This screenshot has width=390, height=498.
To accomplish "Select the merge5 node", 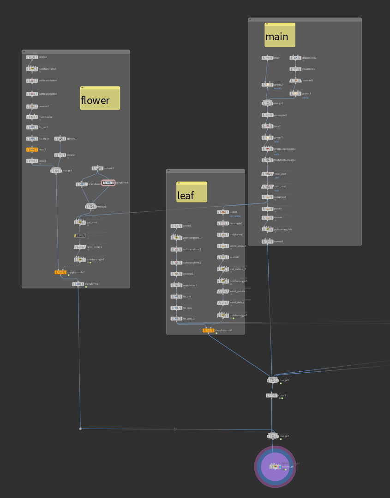I will (90, 207).
